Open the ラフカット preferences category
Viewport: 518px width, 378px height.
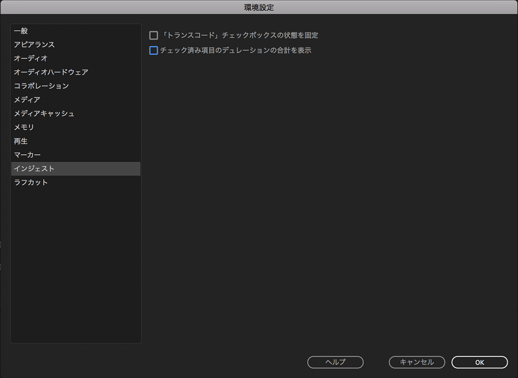pyautogui.click(x=31, y=183)
